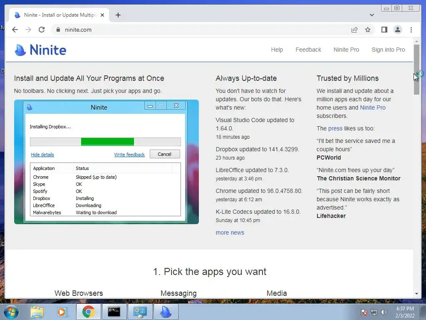Open File Explorer from the taskbar
Viewport: 426px width, 320px height.
[37, 312]
